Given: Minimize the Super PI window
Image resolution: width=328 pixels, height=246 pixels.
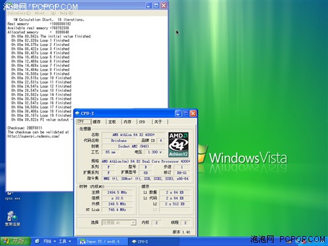Looking at the screenshot, I should point(149,5).
